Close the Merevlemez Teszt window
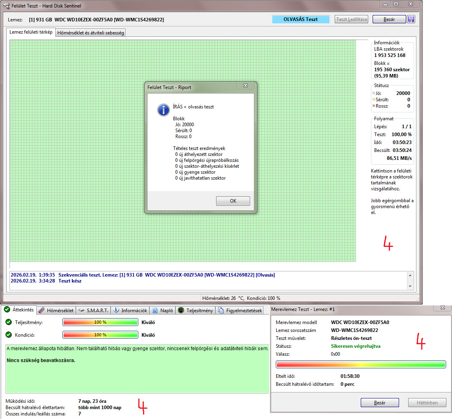 pyautogui.click(x=443, y=308)
